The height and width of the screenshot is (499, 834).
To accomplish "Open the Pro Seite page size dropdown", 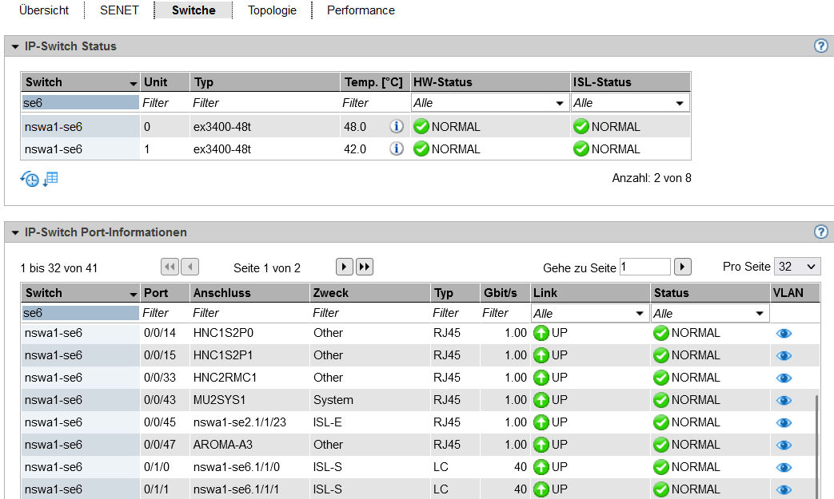I will pyautogui.click(x=796, y=267).
